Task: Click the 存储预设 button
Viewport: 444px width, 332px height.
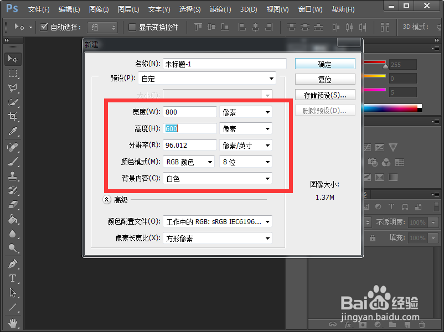Action: [x=324, y=94]
